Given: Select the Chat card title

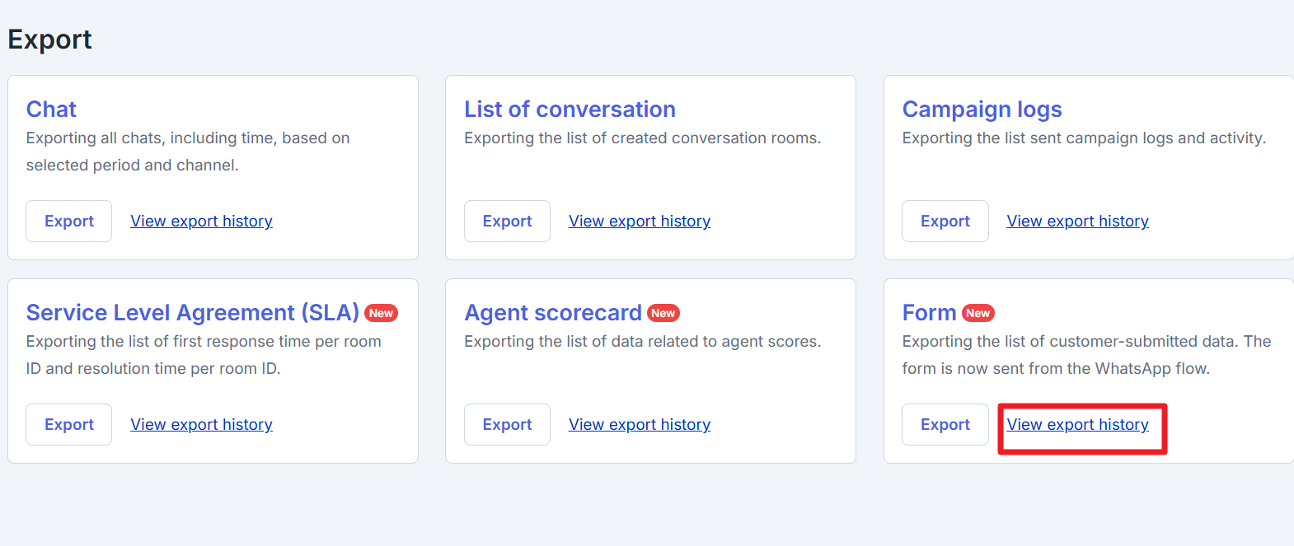Looking at the screenshot, I should coord(51,109).
